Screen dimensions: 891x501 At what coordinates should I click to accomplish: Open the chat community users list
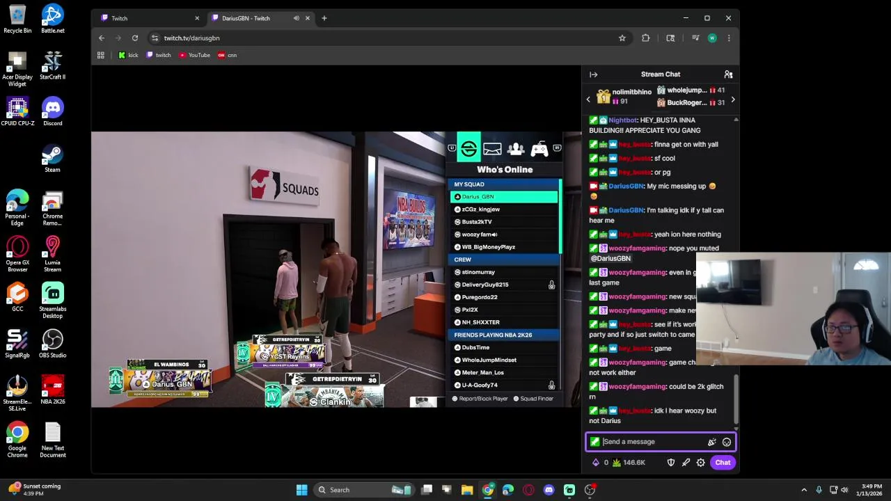(x=728, y=74)
